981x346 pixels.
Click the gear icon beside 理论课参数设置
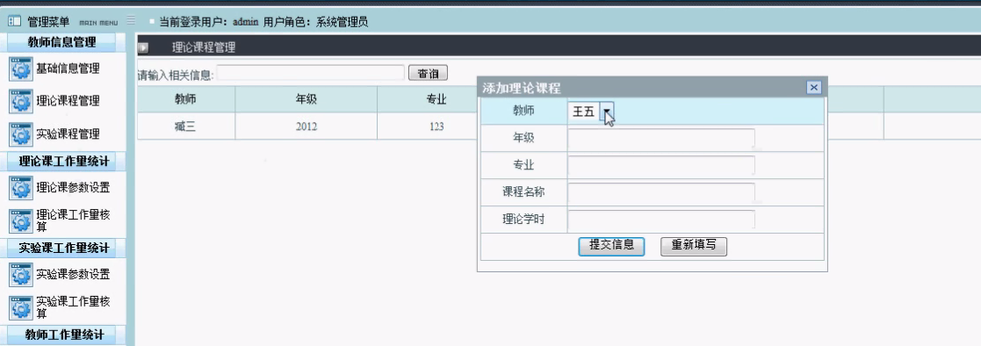tap(21, 188)
